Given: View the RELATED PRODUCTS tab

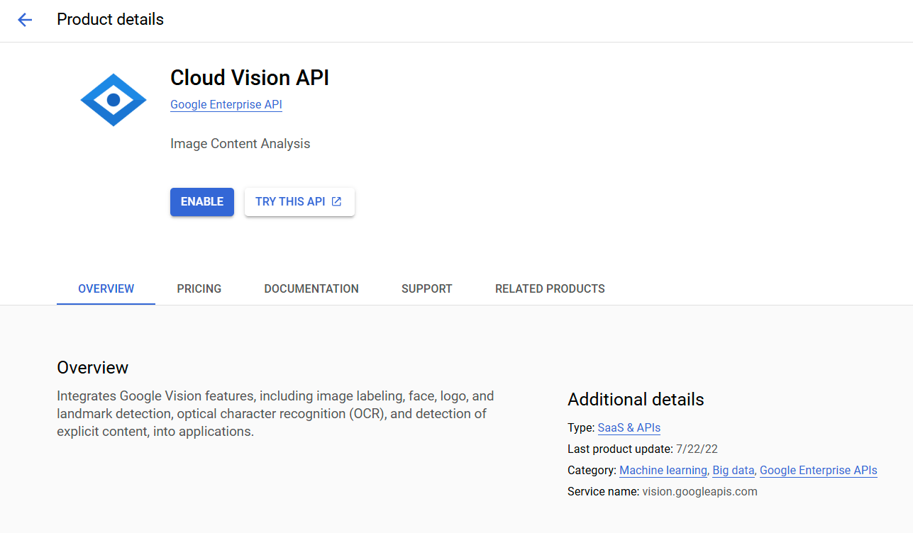Looking at the screenshot, I should 550,288.
